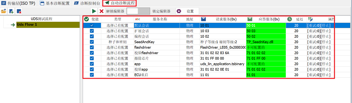Viewport: 352px width, 103px height.
Task: Click the enable-all checkmark header icon
Action: coord(87,19)
